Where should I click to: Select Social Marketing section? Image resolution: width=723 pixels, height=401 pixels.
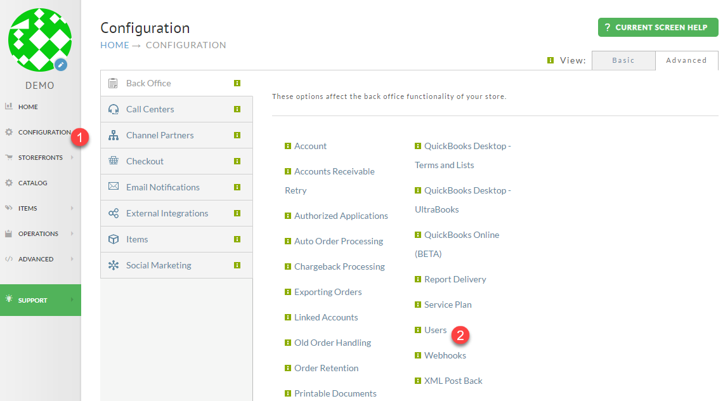tap(176, 265)
